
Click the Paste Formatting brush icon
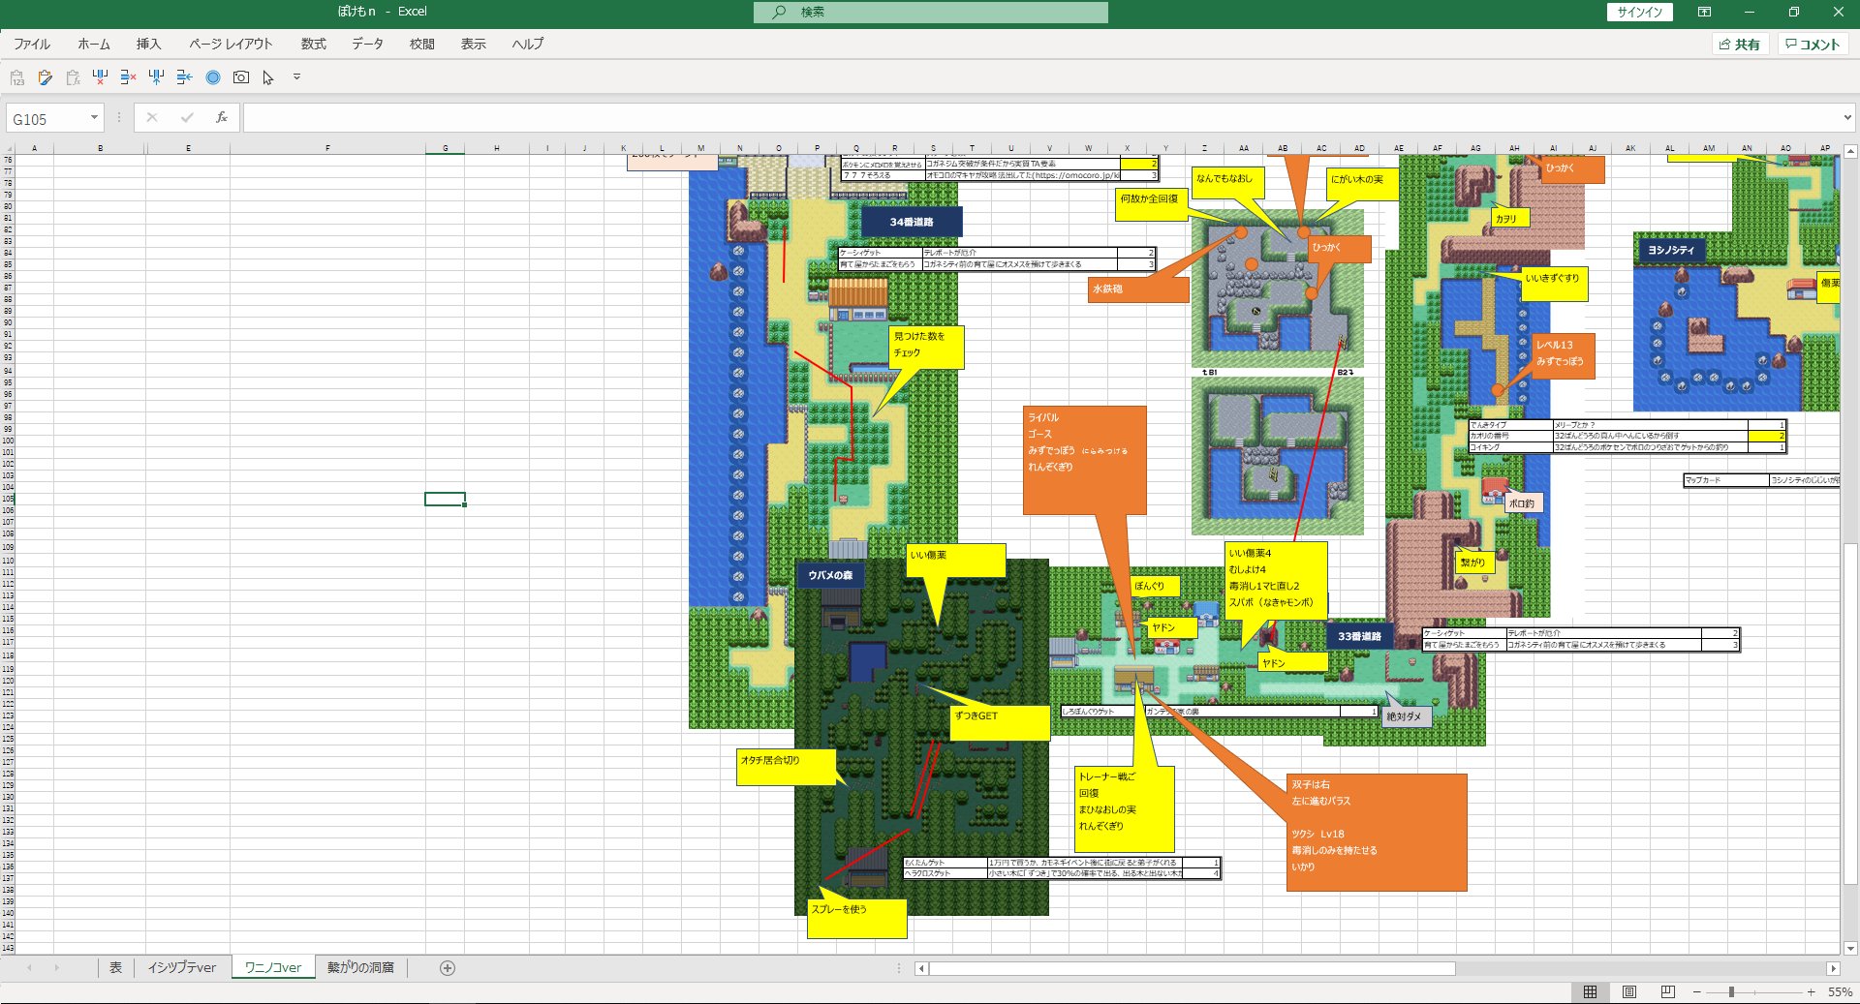tap(45, 77)
